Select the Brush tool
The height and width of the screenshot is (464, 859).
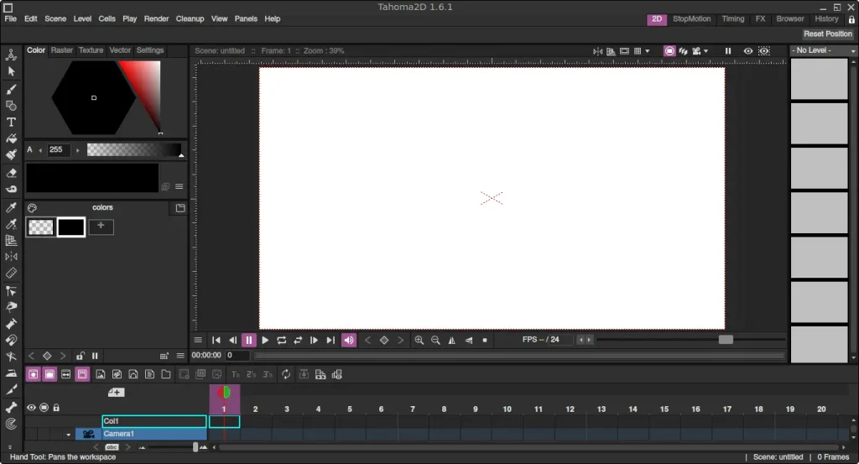coord(11,89)
